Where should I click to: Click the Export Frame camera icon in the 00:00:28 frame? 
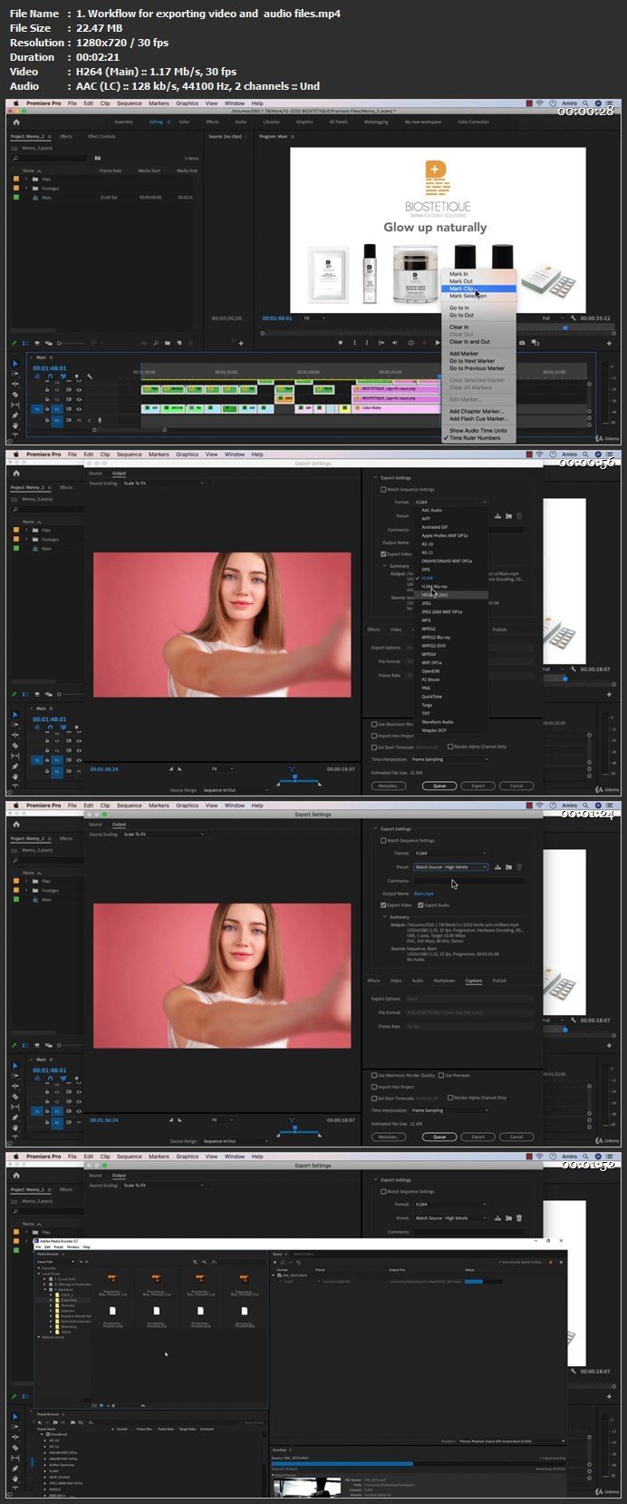click(522, 343)
